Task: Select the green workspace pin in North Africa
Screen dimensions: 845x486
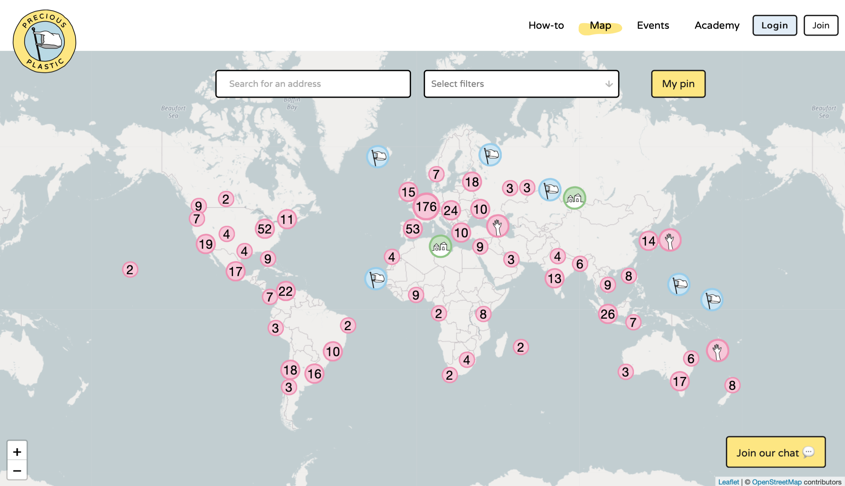Action: pyautogui.click(x=440, y=246)
